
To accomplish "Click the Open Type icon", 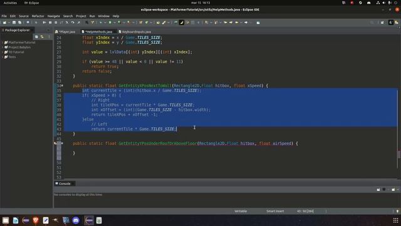I will pos(158,23).
